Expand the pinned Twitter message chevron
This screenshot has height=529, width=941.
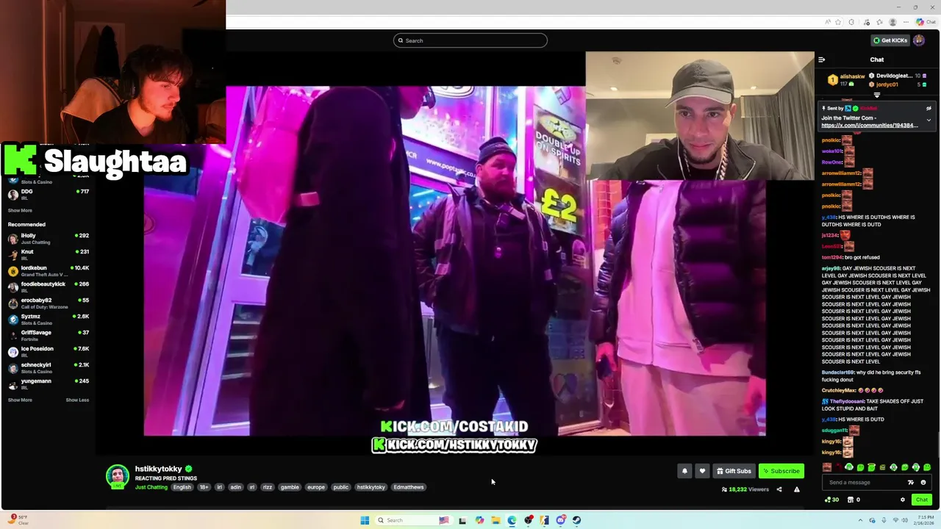[x=929, y=120]
